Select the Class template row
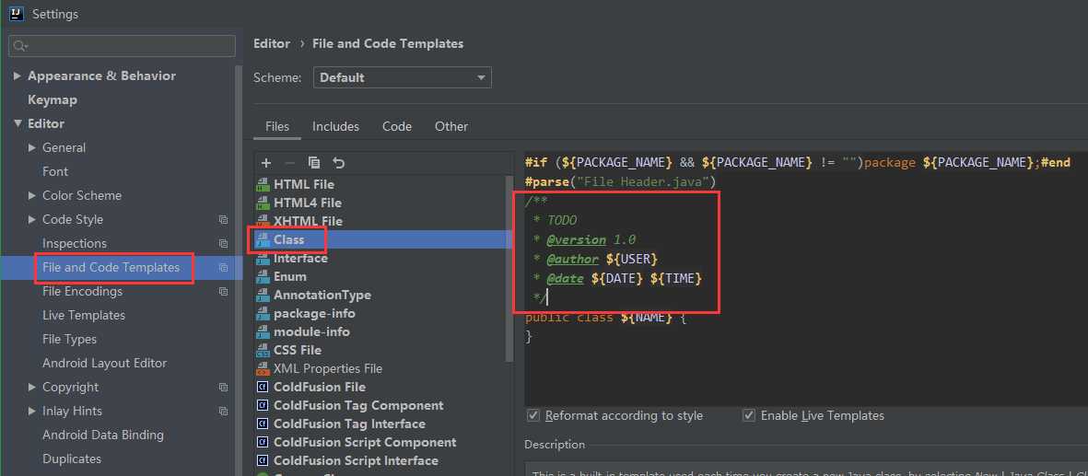 tap(383, 239)
